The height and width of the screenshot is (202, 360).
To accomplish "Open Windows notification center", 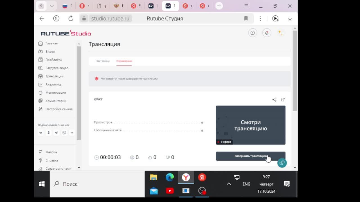I will click(x=287, y=184).
